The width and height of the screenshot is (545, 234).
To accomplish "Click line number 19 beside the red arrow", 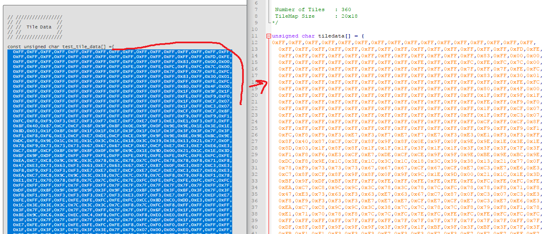I will click(255, 89).
